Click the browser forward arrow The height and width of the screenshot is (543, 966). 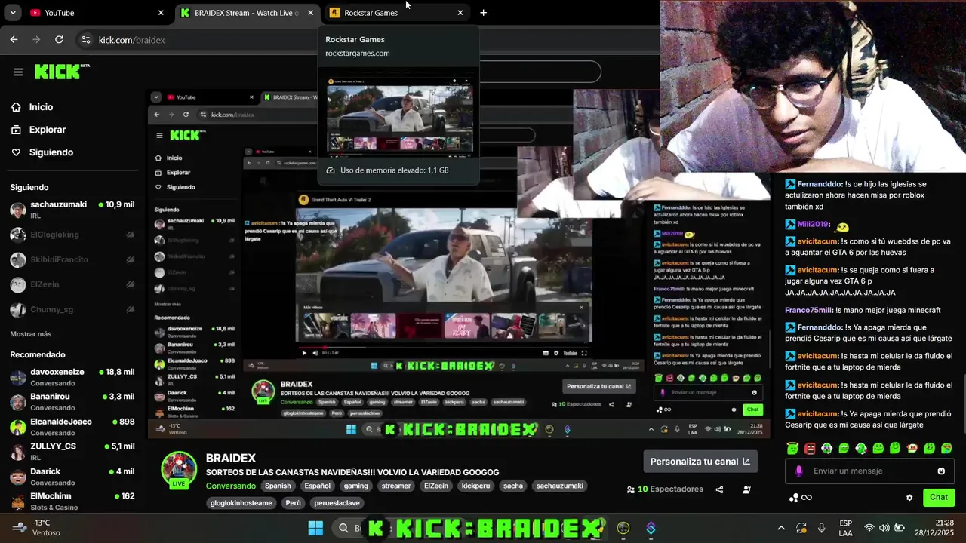pos(36,40)
